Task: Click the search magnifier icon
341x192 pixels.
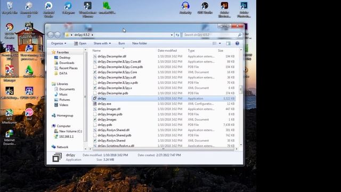Action: (239, 35)
